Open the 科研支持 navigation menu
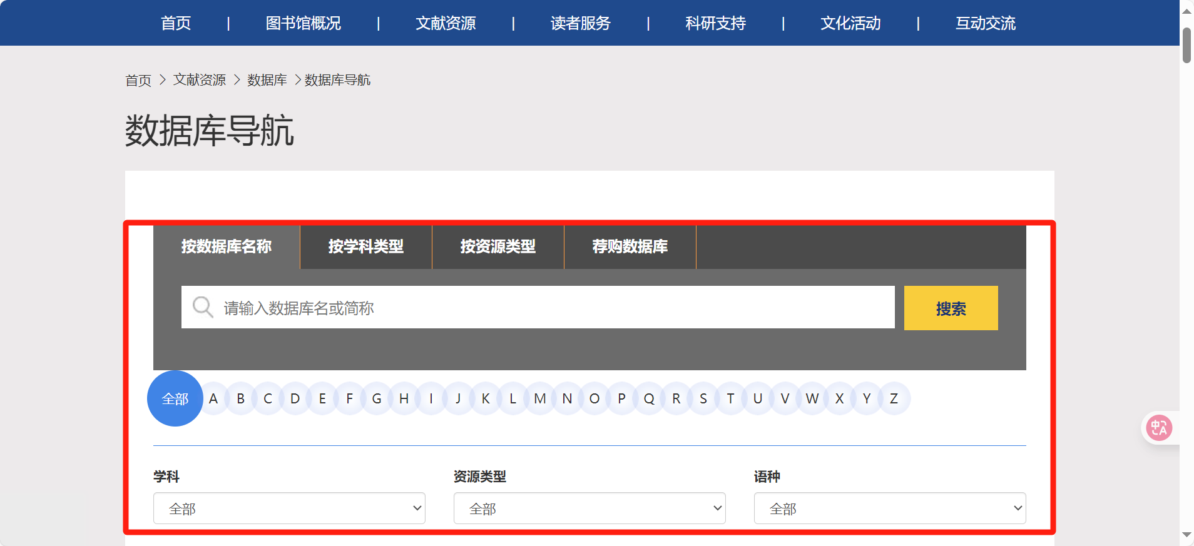 point(715,23)
